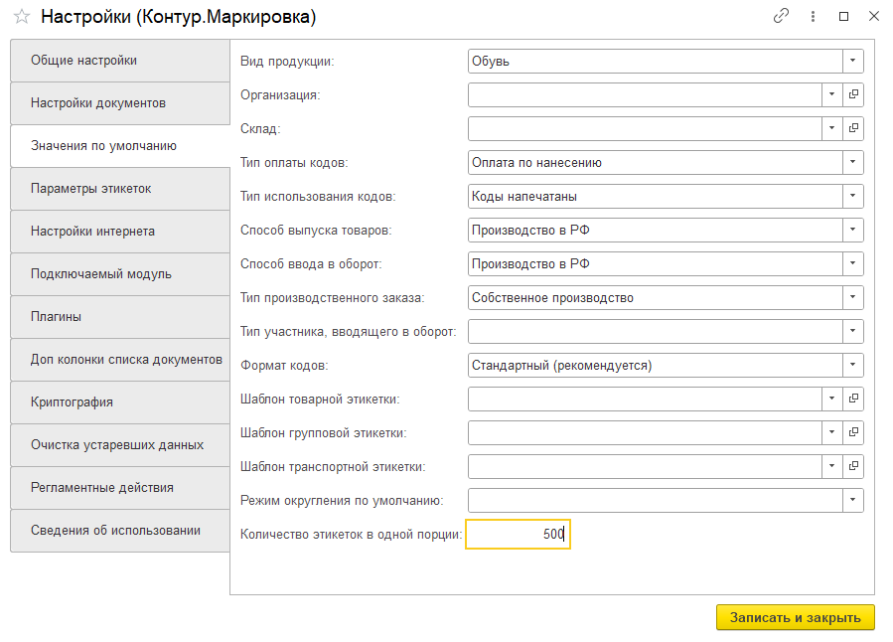Open the Шаблон транспортной этикетки record
Image resolution: width=893 pixels, height=642 pixels.
tap(853, 466)
